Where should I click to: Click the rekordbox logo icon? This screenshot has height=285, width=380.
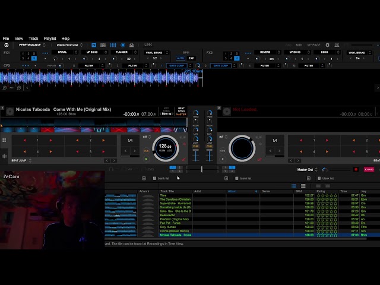(x=7, y=45)
